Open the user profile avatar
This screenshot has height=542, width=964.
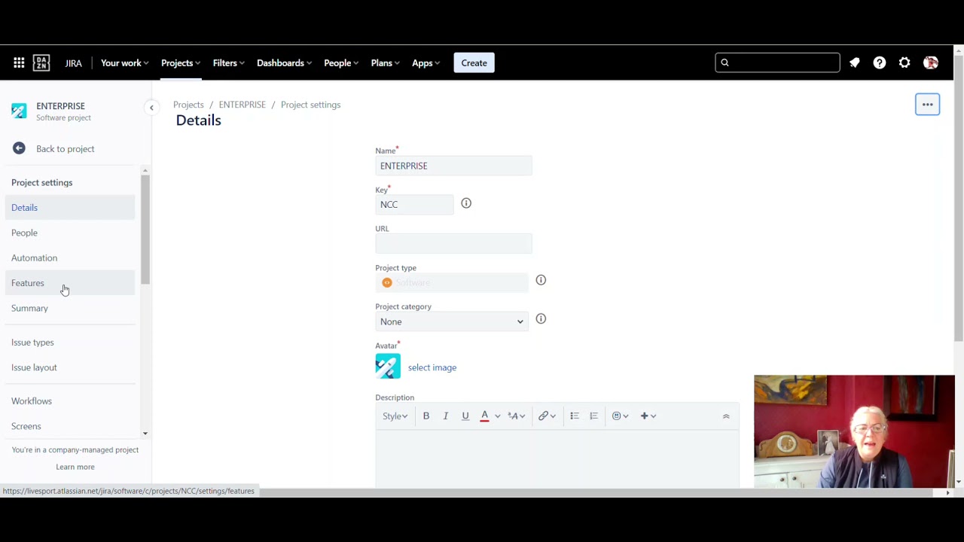[931, 63]
